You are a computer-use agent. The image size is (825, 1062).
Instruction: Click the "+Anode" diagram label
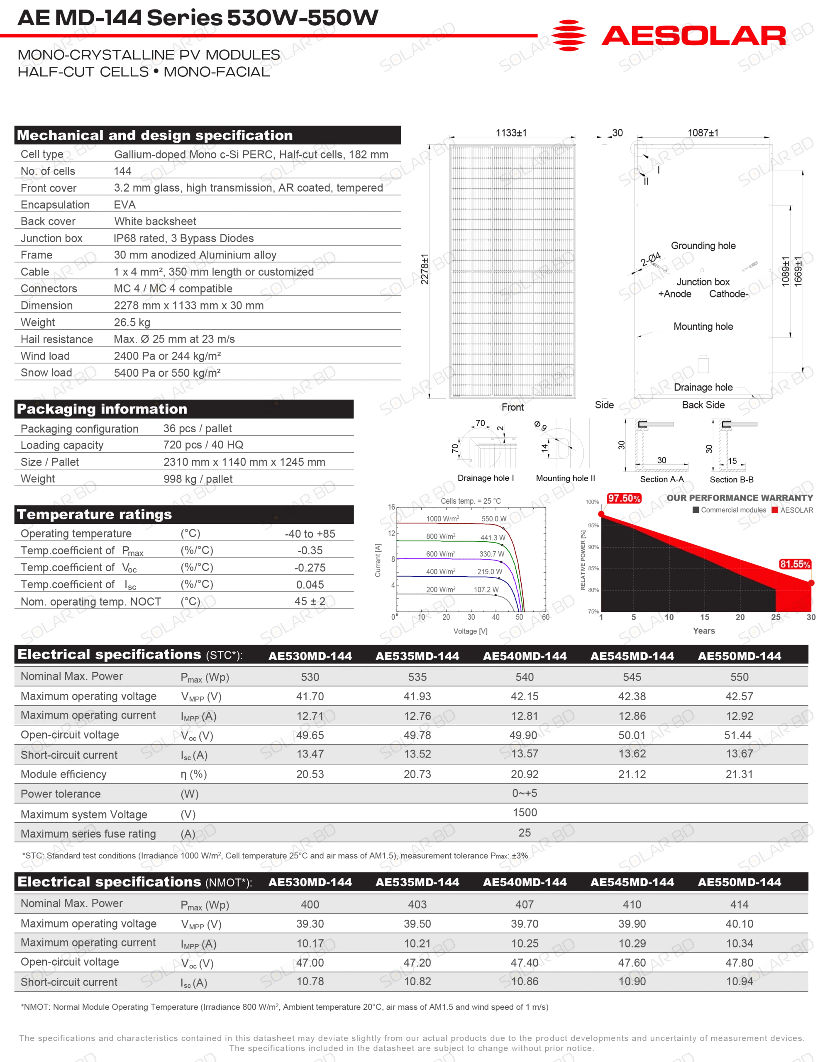click(x=675, y=294)
